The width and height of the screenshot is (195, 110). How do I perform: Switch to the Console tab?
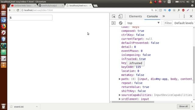point(152,16)
